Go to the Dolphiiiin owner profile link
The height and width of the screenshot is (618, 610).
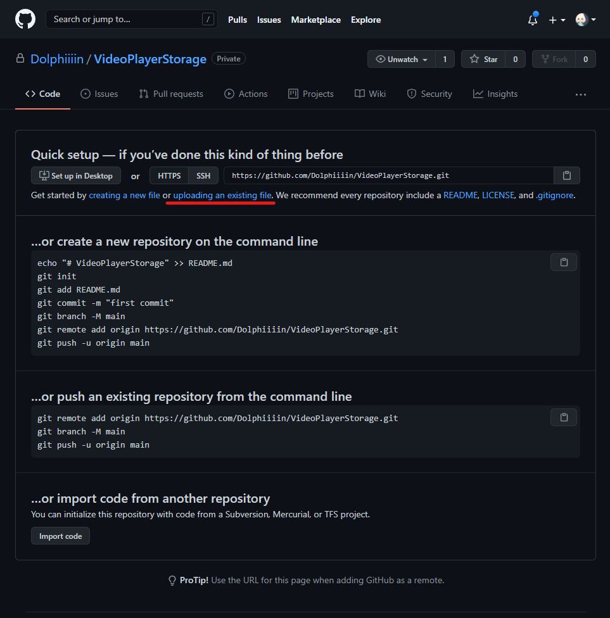coord(57,59)
